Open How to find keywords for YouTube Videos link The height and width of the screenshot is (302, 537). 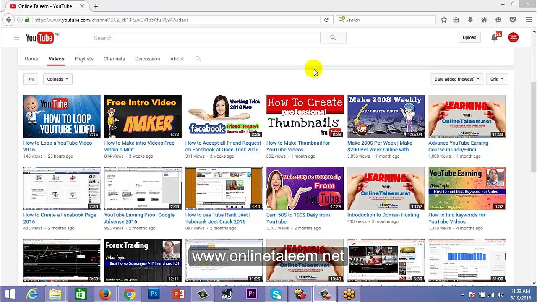coord(457,218)
